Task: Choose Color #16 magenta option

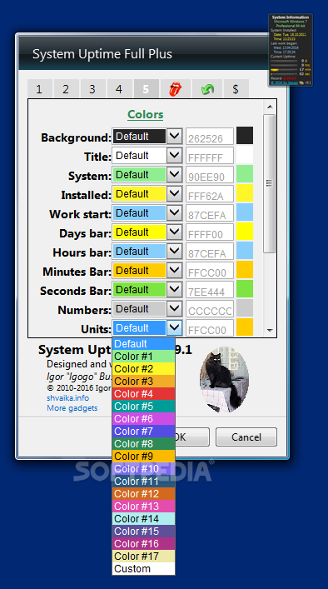Action: [x=144, y=543]
